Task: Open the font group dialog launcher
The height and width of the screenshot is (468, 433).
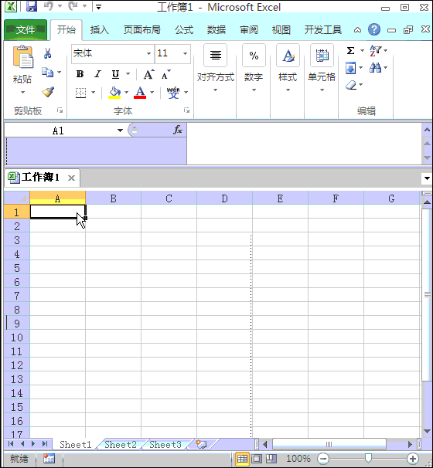Action: (187, 110)
